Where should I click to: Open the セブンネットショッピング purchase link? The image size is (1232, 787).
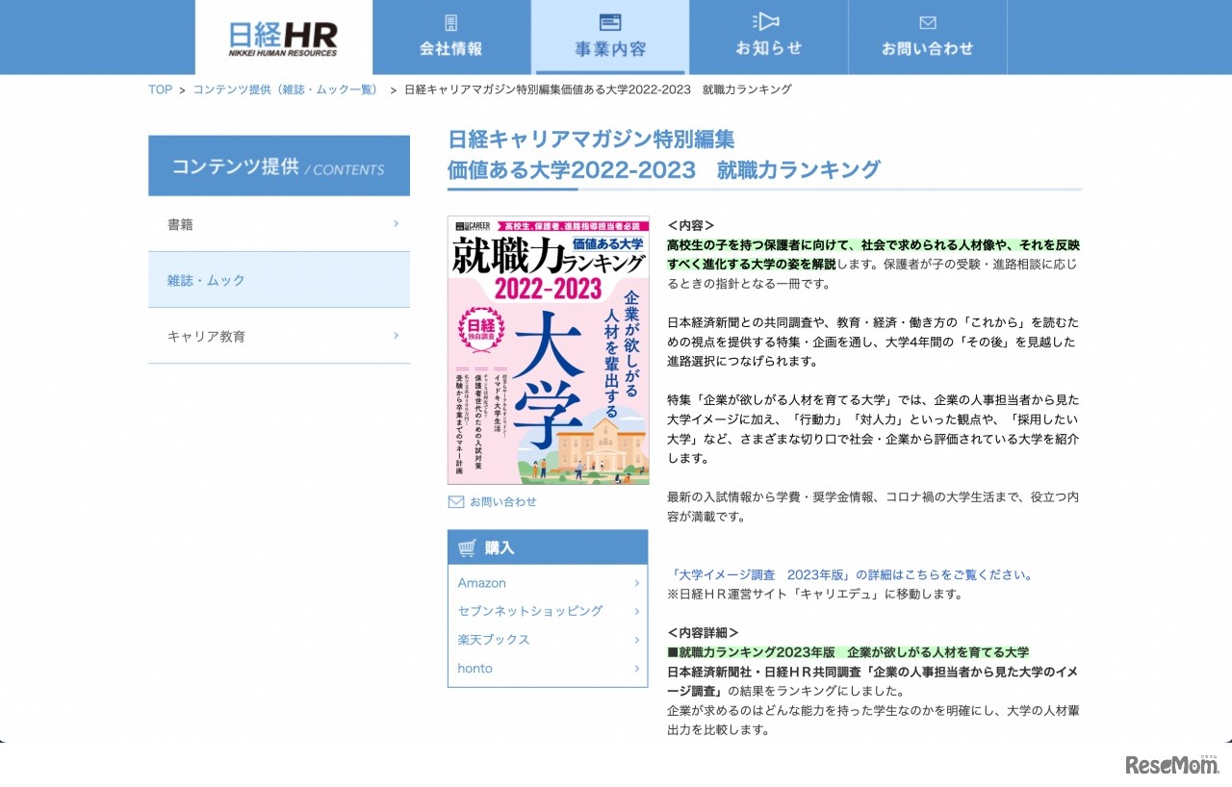530,611
